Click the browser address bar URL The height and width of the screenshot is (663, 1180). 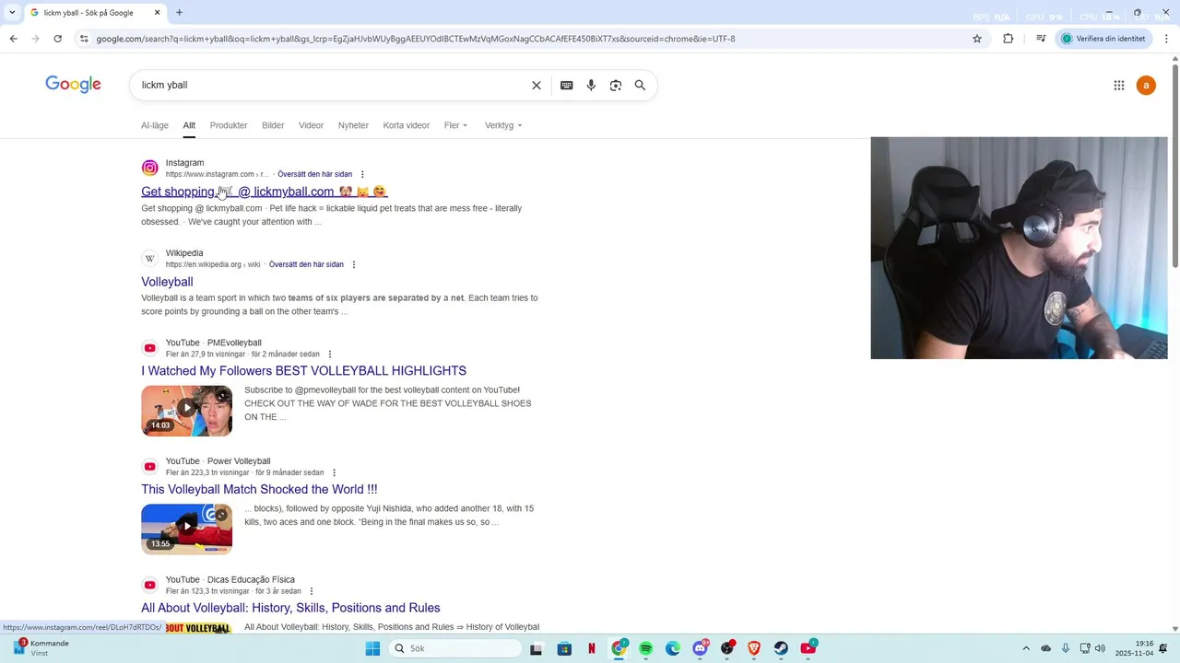415,39
